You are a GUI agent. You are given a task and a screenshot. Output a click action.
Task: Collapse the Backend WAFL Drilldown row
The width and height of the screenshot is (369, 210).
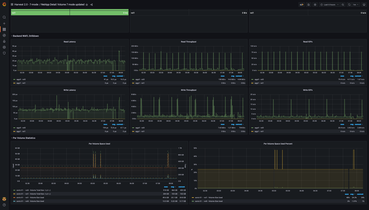[25, 36]
